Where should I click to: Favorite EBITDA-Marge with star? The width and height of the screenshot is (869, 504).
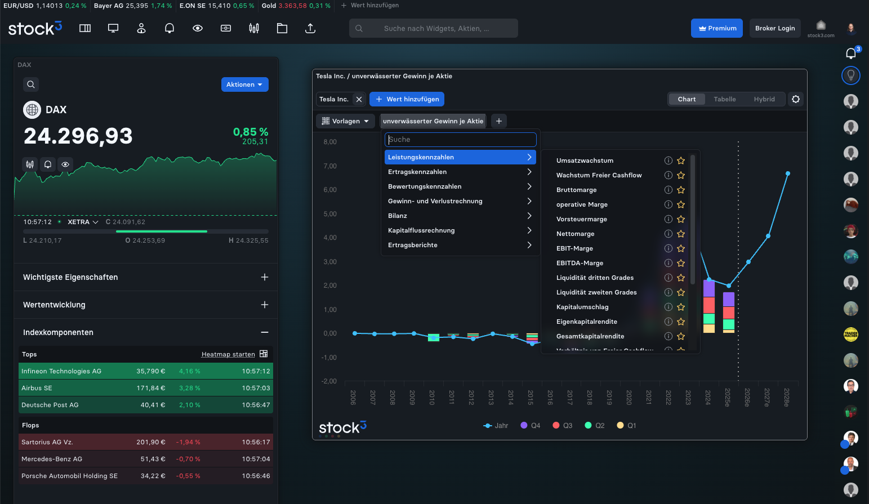tap(681, 263)
